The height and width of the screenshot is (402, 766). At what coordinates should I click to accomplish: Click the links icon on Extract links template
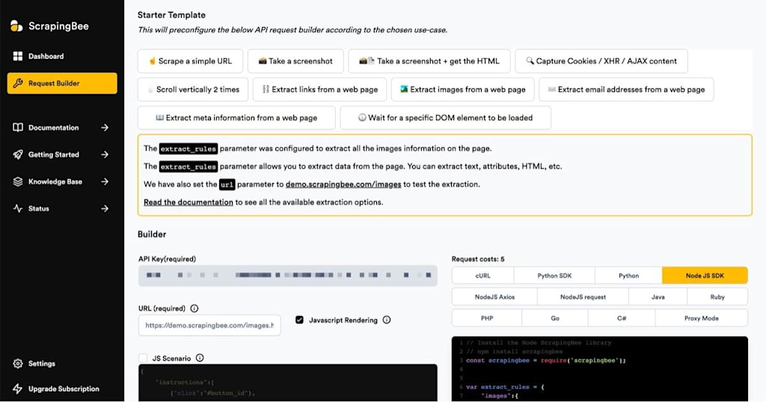click(x=266, y=89)
